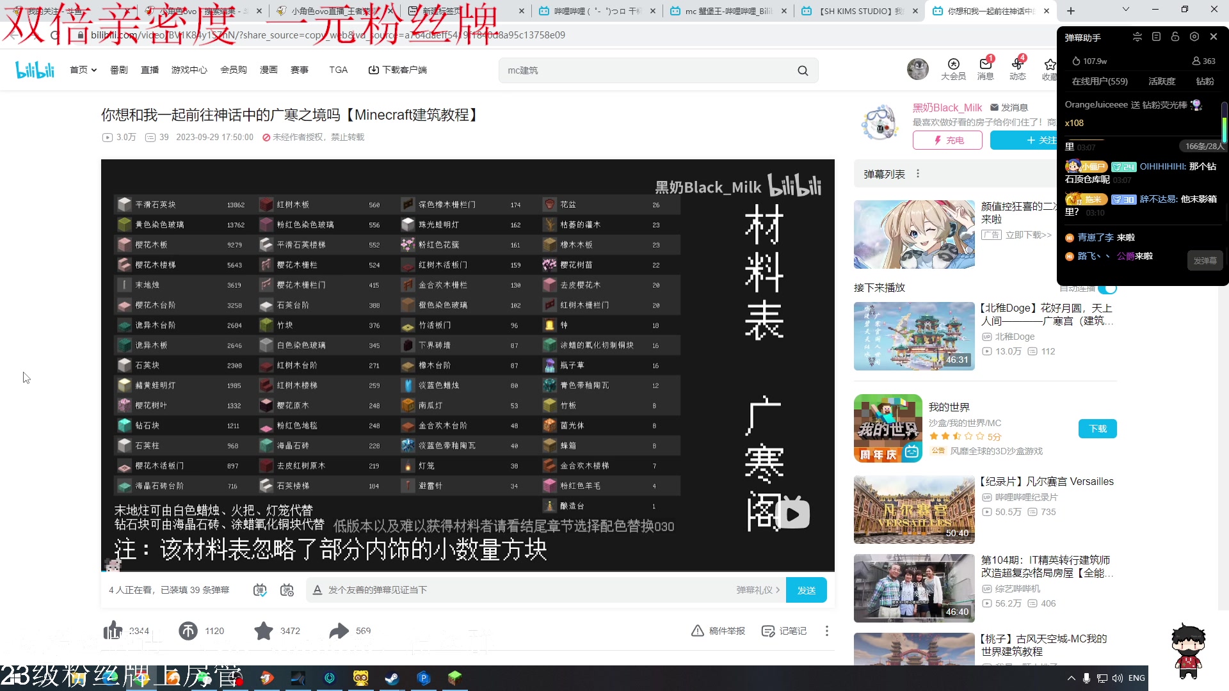The image size is (1229, 691).
Task: Click the like (thumbs up) icon
Action: (113, 631)
